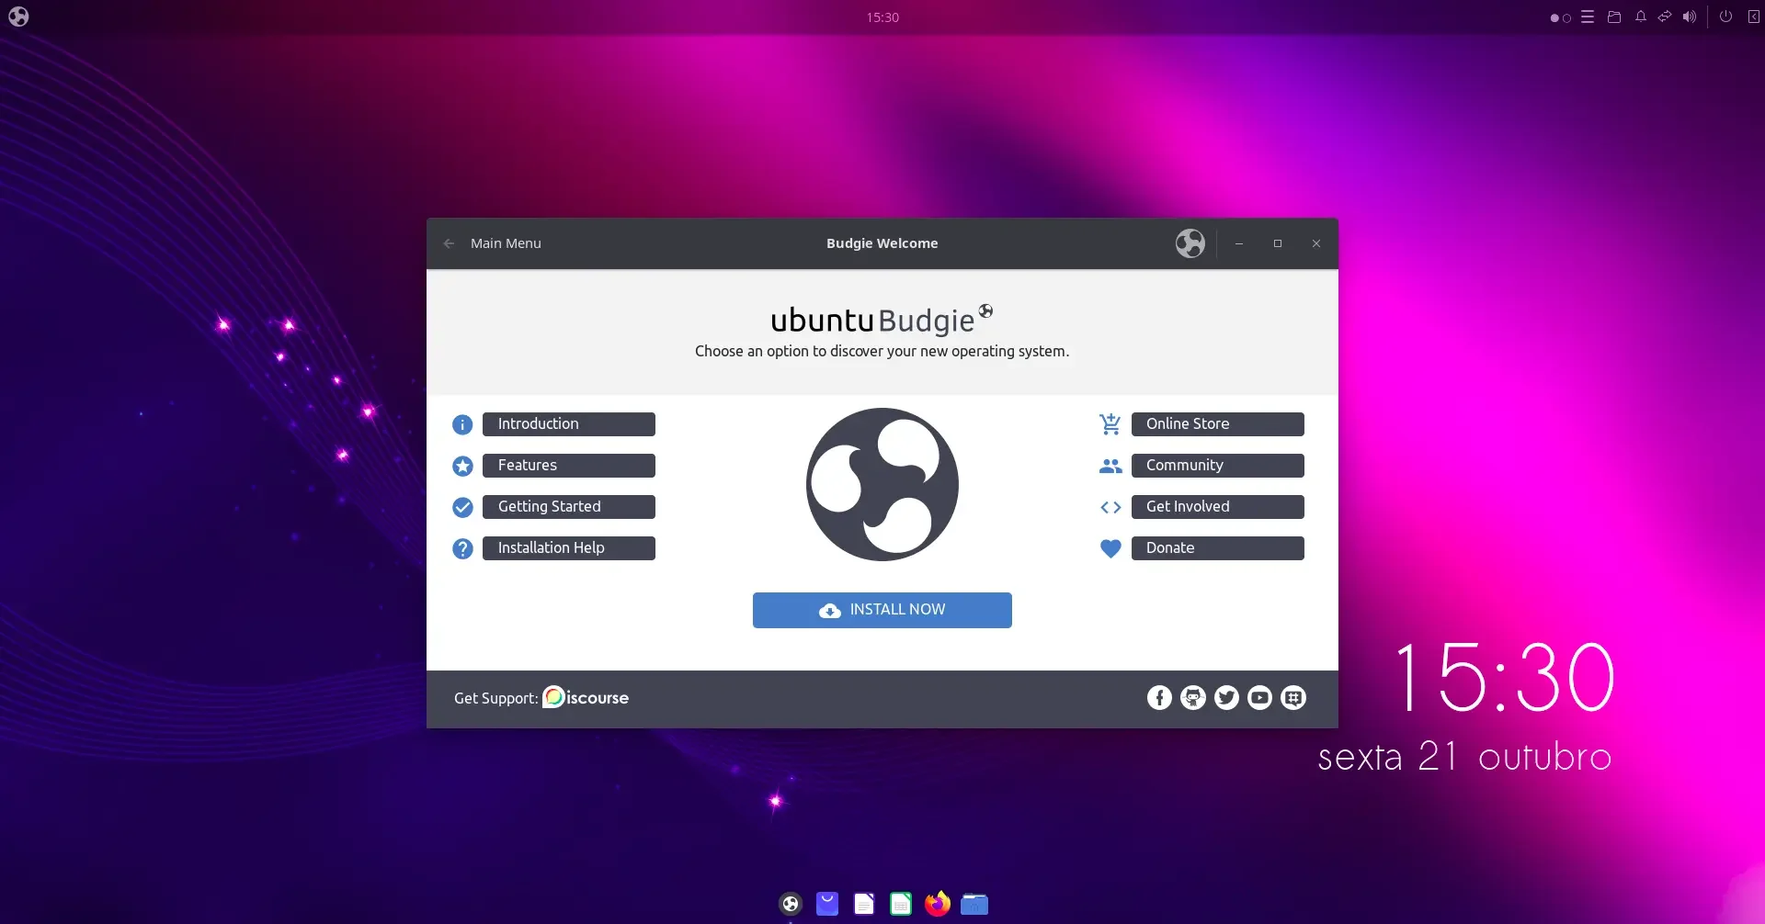1765x924 pixels.
Task: Click the 'sexta 21 outubro' desktop date
Action: click(1464, 757)
